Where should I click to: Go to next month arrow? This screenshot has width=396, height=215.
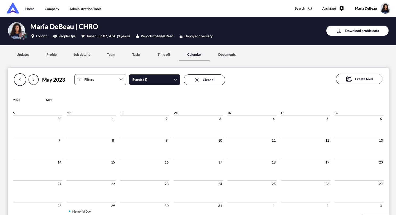click(x=34, y=80)
